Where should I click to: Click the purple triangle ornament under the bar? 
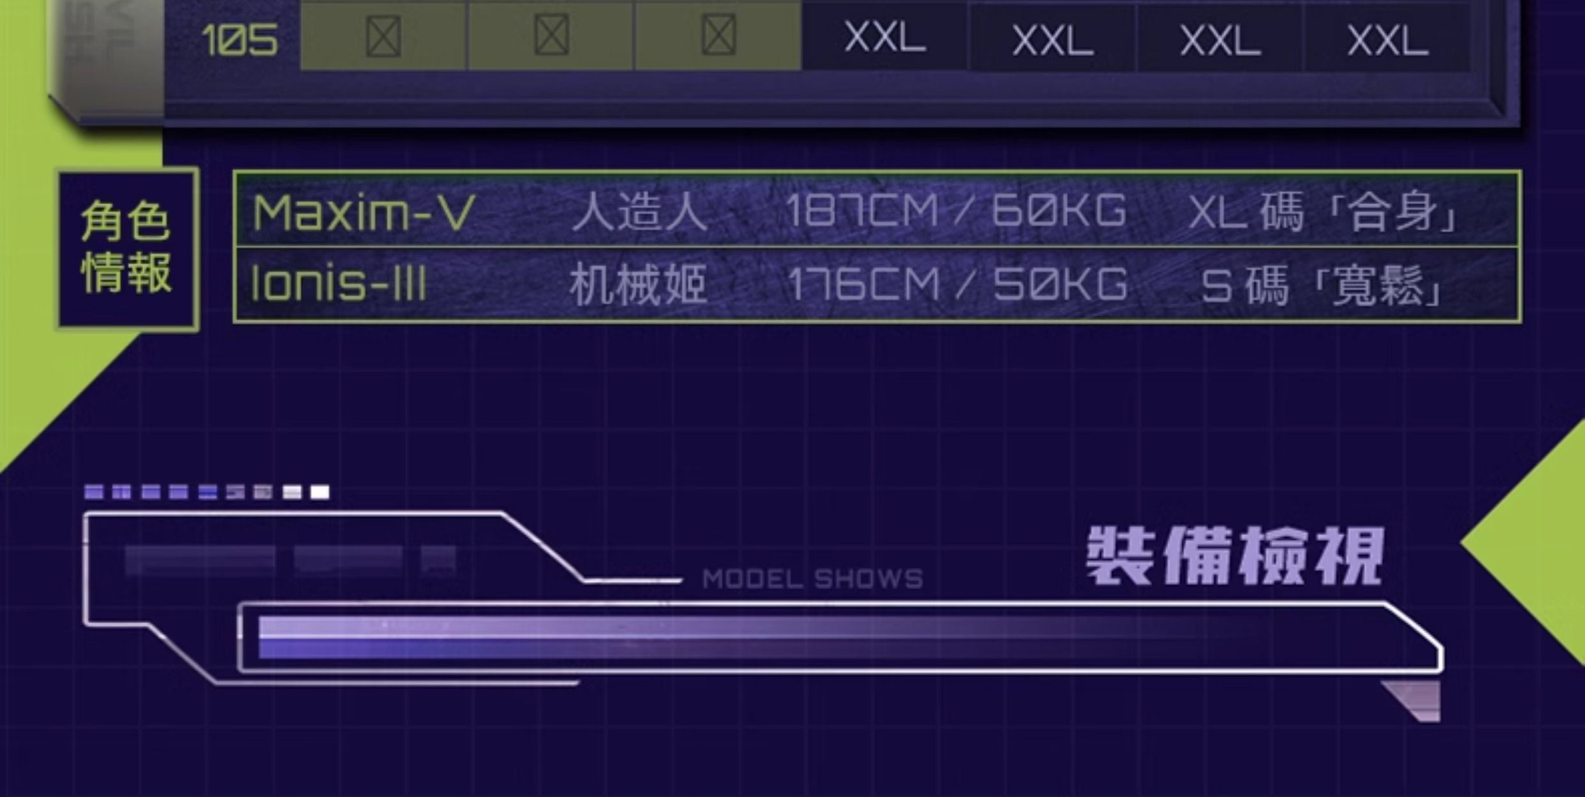[x=1412, y=701]
